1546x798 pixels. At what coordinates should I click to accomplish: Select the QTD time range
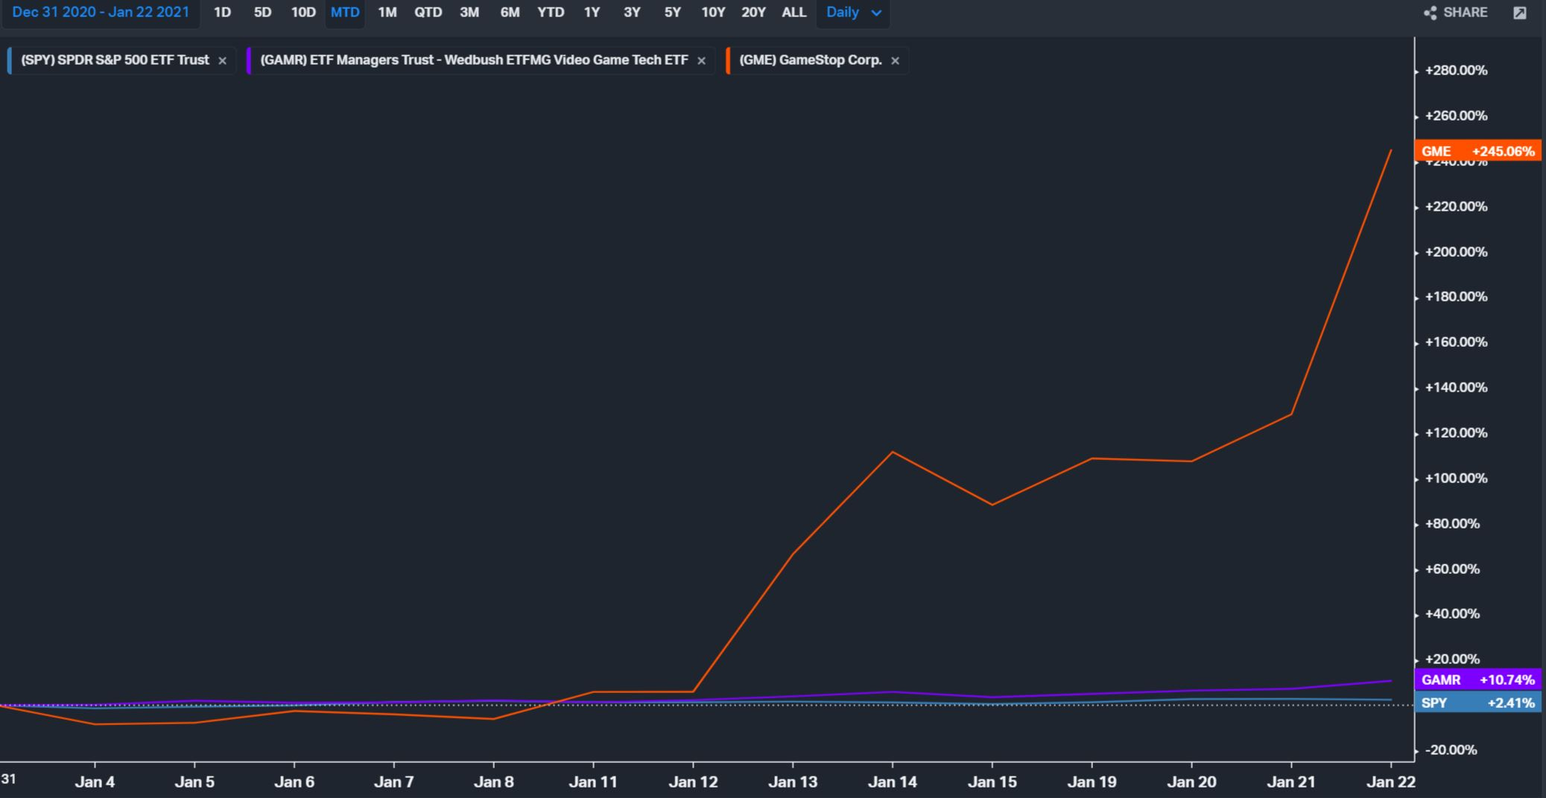point(428,13)
